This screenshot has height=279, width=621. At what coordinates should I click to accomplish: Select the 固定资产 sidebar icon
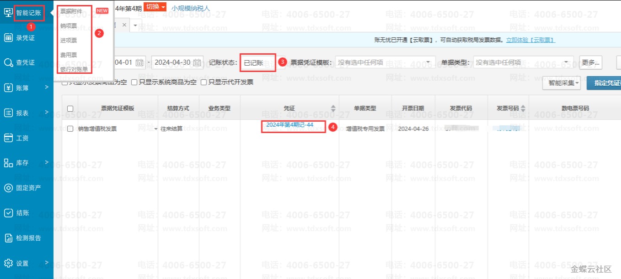tap(8, 188)
